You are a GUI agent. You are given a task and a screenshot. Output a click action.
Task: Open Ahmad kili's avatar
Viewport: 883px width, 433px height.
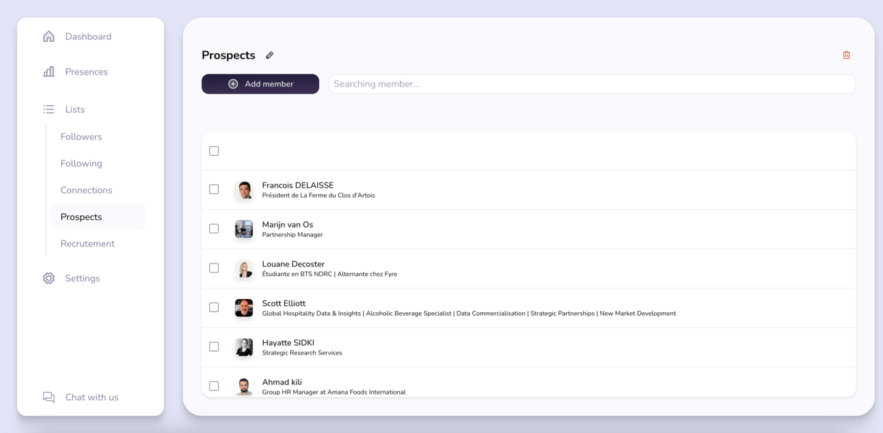point(244,387)
